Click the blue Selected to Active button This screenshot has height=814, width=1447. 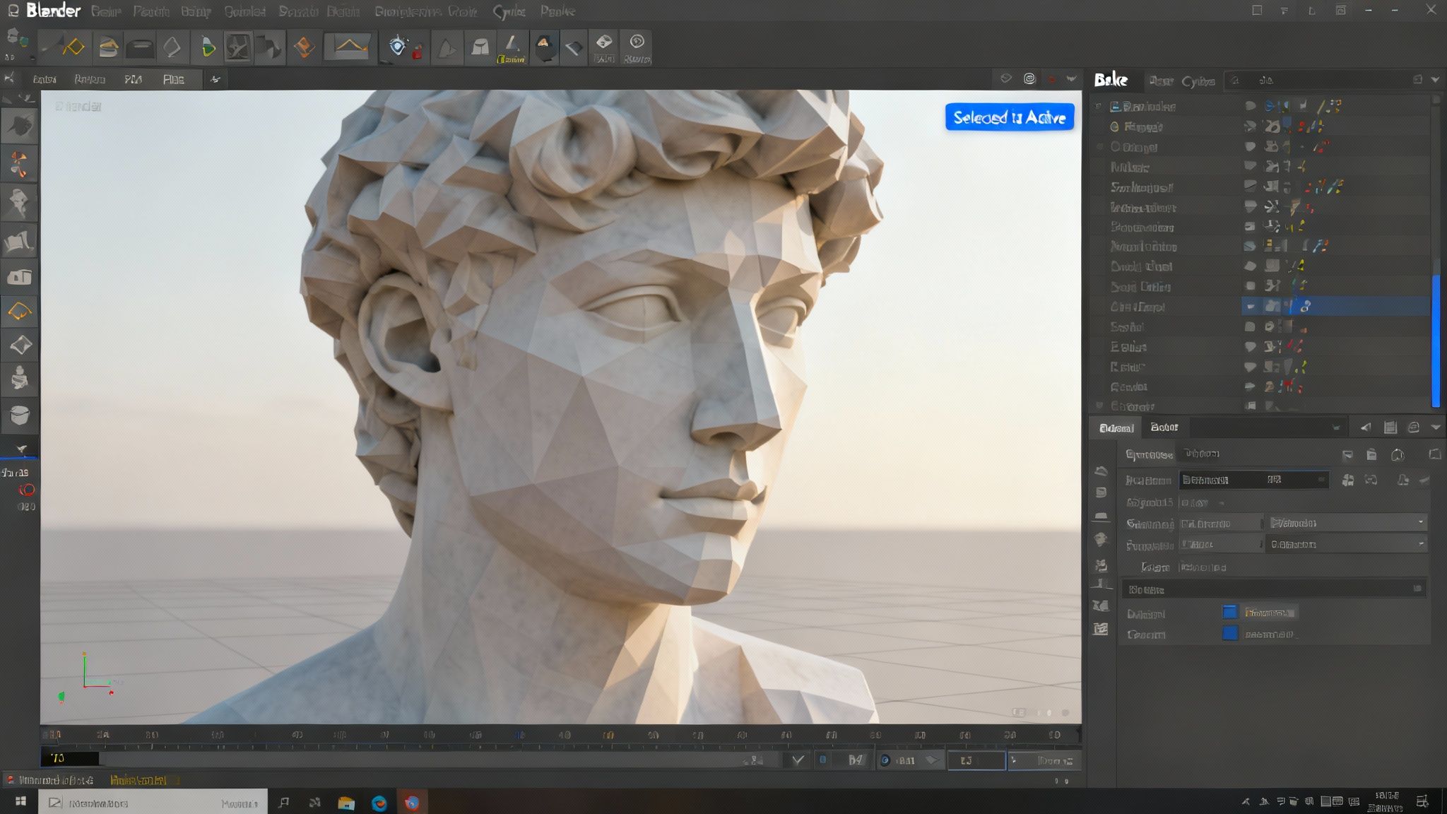point(1010,117)
